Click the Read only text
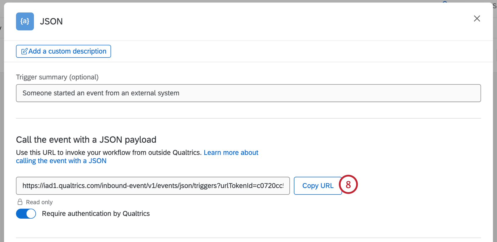Viewport: 497px width, 242px height. [x=39, y=202]
